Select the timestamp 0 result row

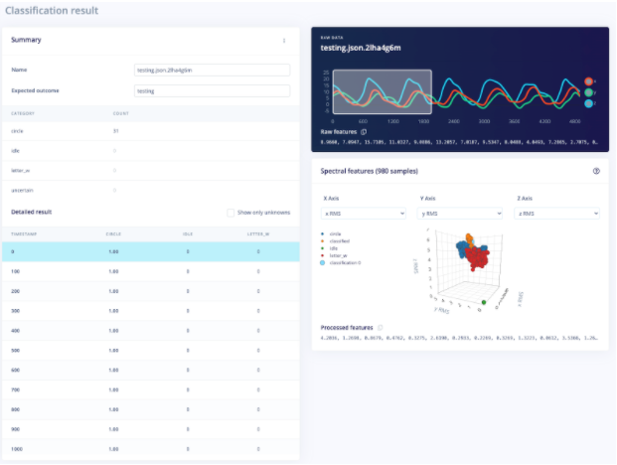pos(149,252)
